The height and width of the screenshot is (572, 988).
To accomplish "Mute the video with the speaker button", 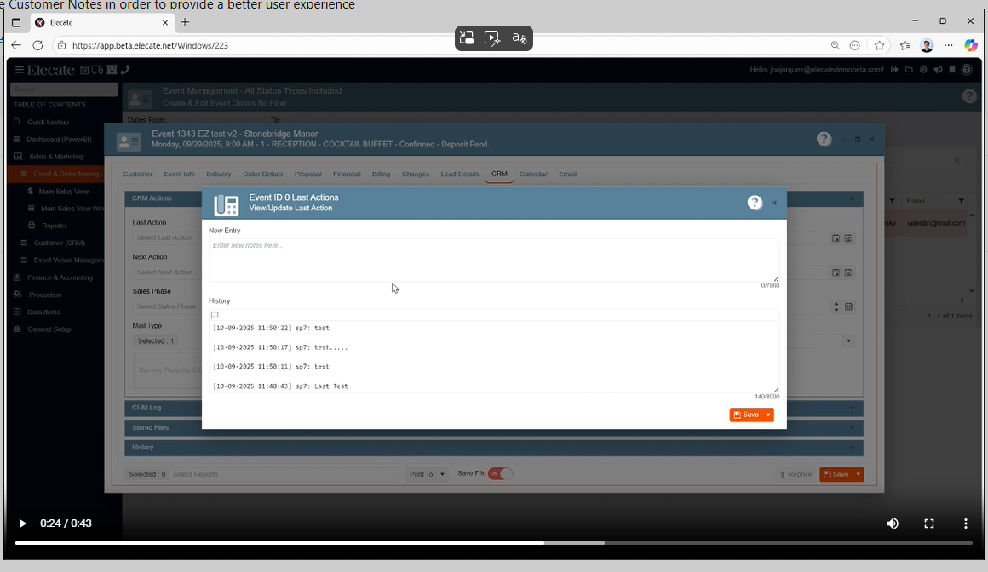I will tap(892, 523).
